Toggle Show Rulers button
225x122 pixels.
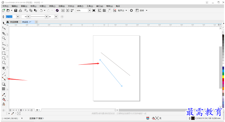pyautogui.click(x=99, y=11)
